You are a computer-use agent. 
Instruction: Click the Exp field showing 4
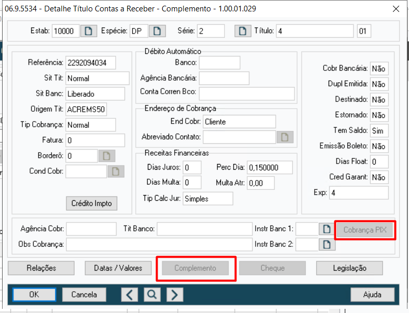(x=359, y=193)
